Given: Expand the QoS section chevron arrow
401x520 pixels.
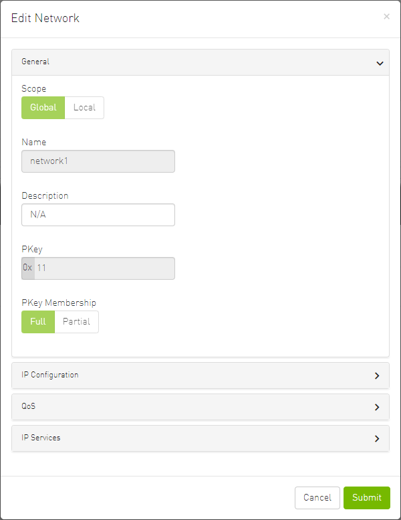Looking at the screenshot, I should click(x=377, y=407).
